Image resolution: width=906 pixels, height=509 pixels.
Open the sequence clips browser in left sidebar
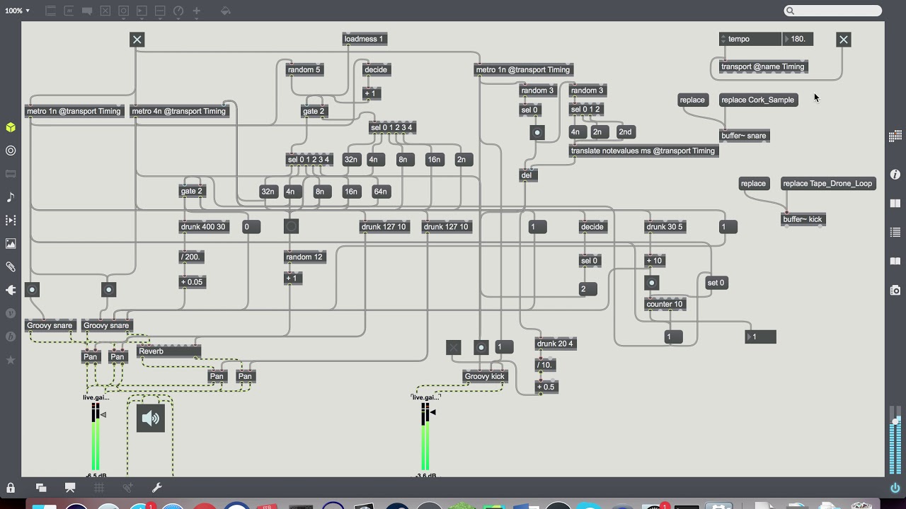(x=11, y=221)
